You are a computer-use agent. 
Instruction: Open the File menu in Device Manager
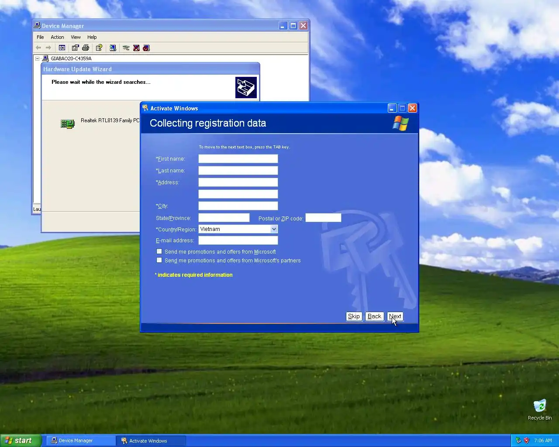[40, 37]
